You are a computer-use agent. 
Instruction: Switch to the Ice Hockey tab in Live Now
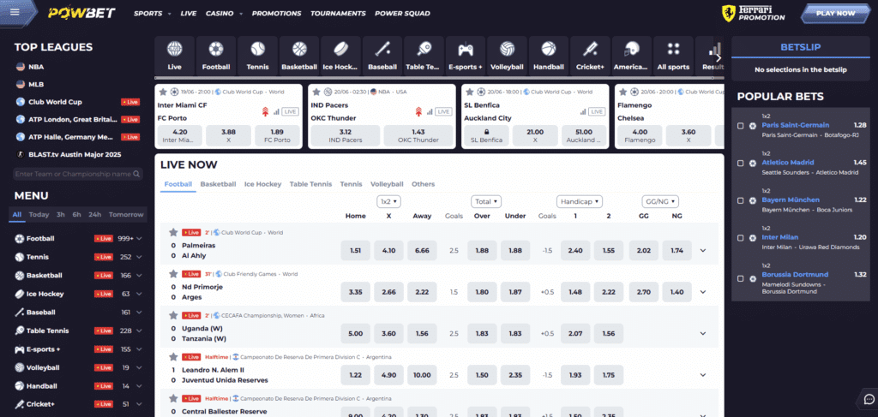pyautogui.click(x=262, y=184)
